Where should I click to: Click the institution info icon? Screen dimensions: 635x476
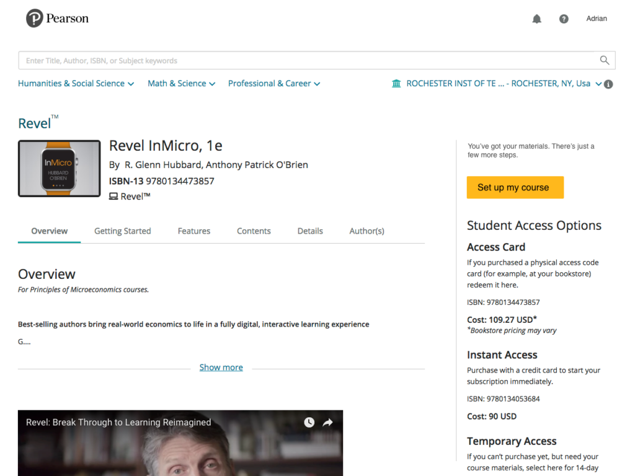(608, 84)
